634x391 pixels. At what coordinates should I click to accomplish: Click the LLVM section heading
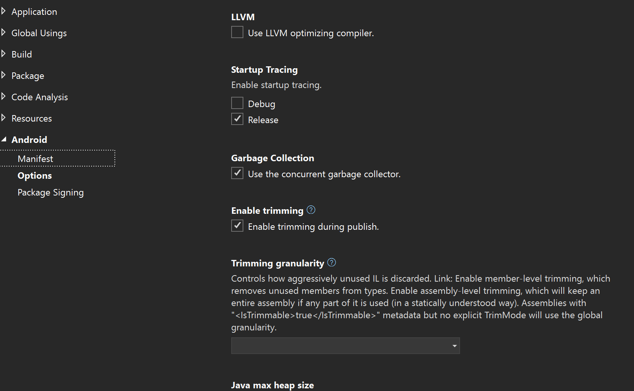click(x=243, y=17)
